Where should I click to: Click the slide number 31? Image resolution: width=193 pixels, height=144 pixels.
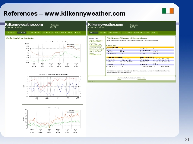pos(187,139)
